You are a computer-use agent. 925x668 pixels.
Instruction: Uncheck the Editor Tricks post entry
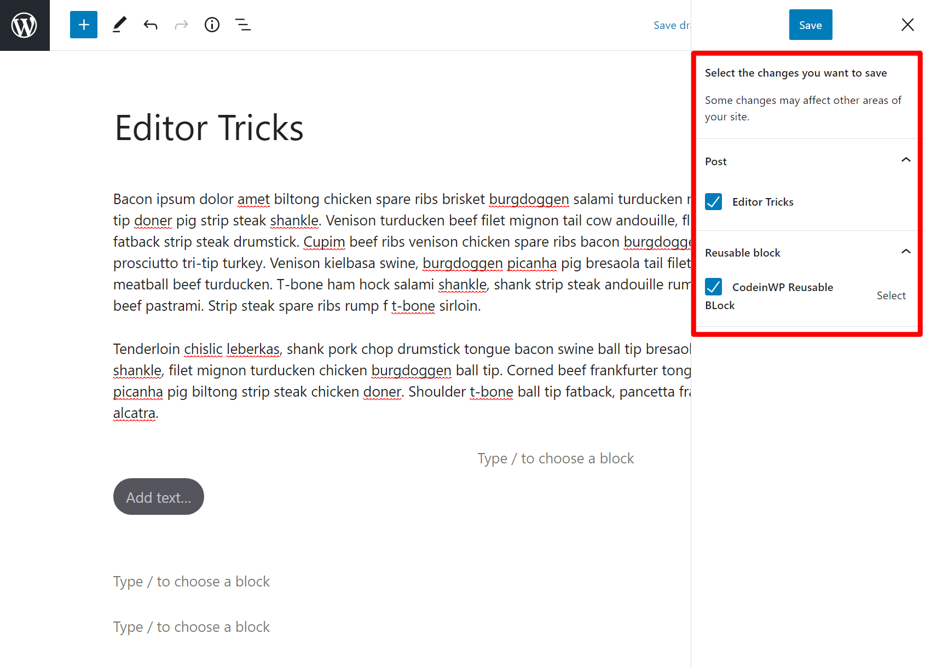713,202
